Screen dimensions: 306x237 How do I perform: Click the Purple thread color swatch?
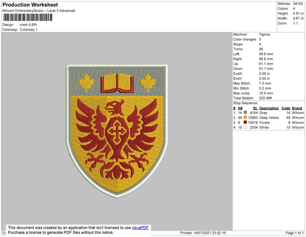point(245,122)
